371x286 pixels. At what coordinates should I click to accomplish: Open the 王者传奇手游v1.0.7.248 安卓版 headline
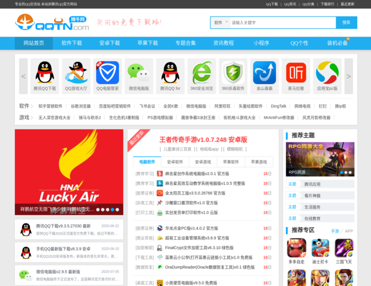(x=203, y=140)
